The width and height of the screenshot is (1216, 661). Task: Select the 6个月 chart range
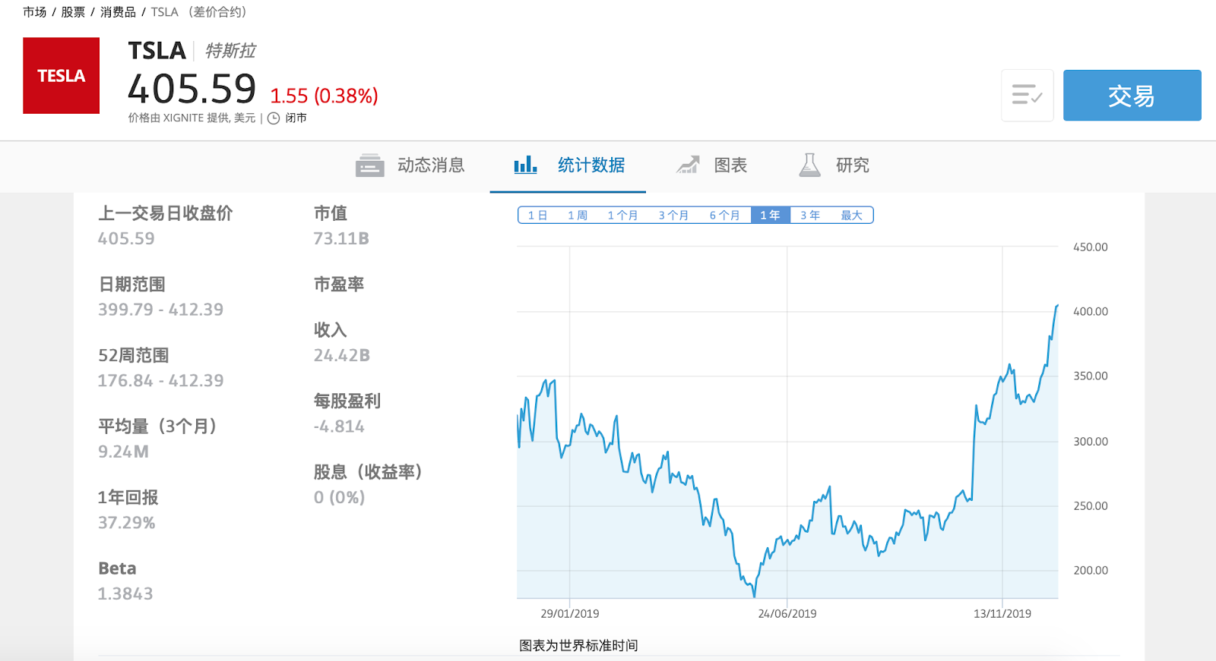pos(724,216)
